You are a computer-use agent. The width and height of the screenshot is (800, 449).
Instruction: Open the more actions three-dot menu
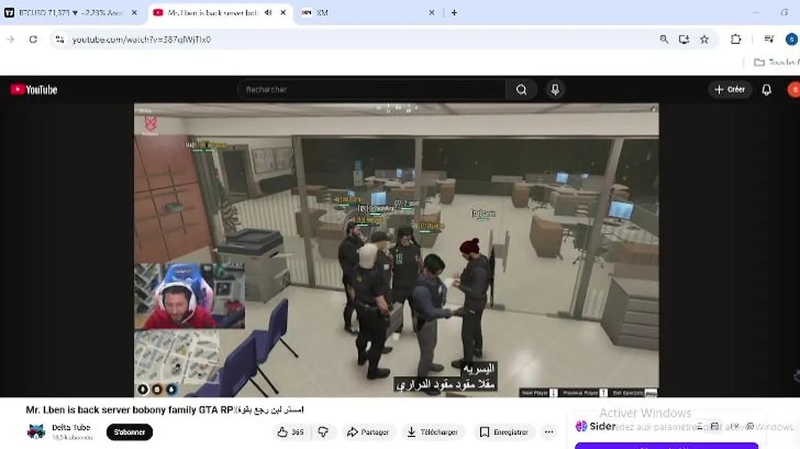[549, 432]
